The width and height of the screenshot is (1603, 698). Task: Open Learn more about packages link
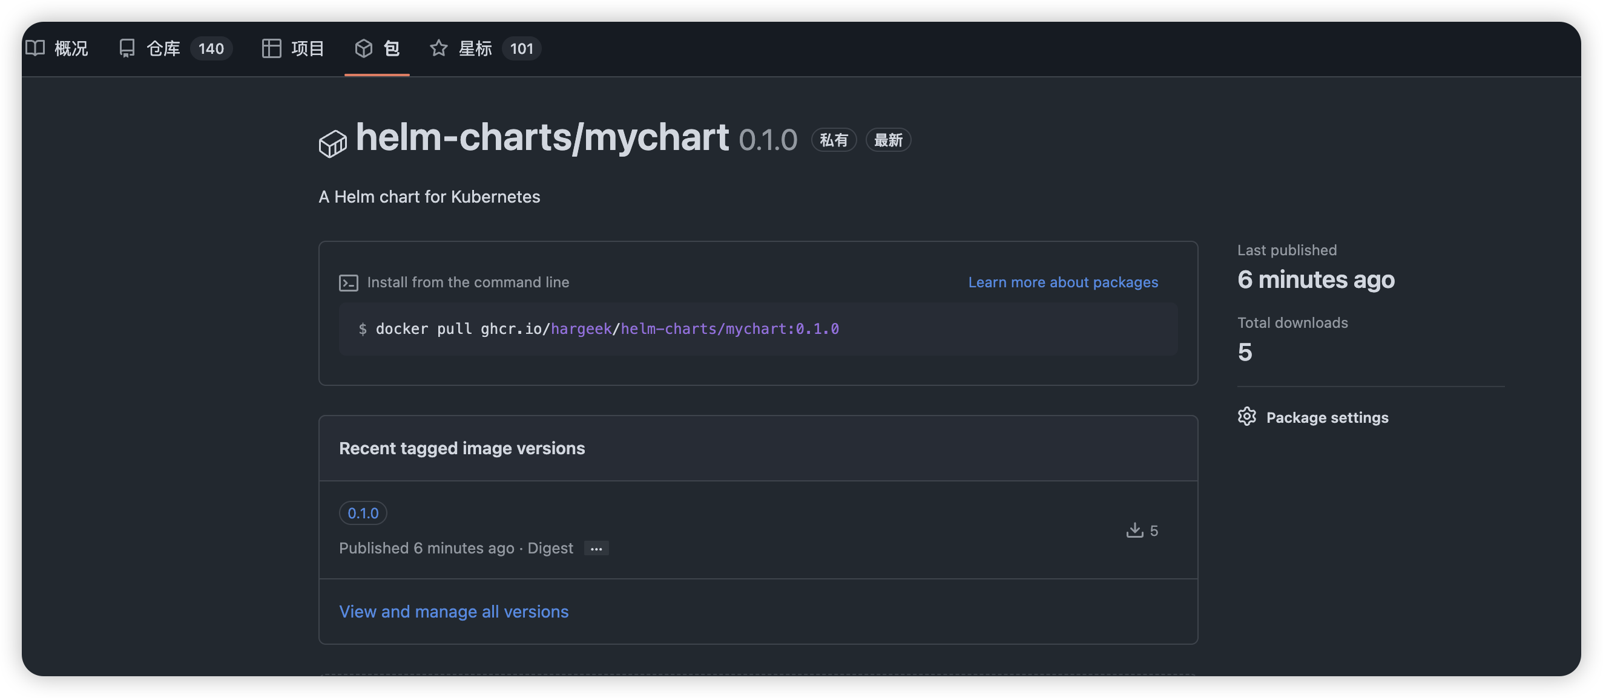(x=1063, y=282)
